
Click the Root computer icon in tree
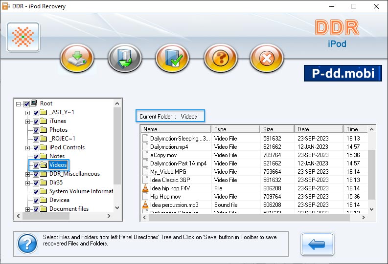[x=34, y=103]
